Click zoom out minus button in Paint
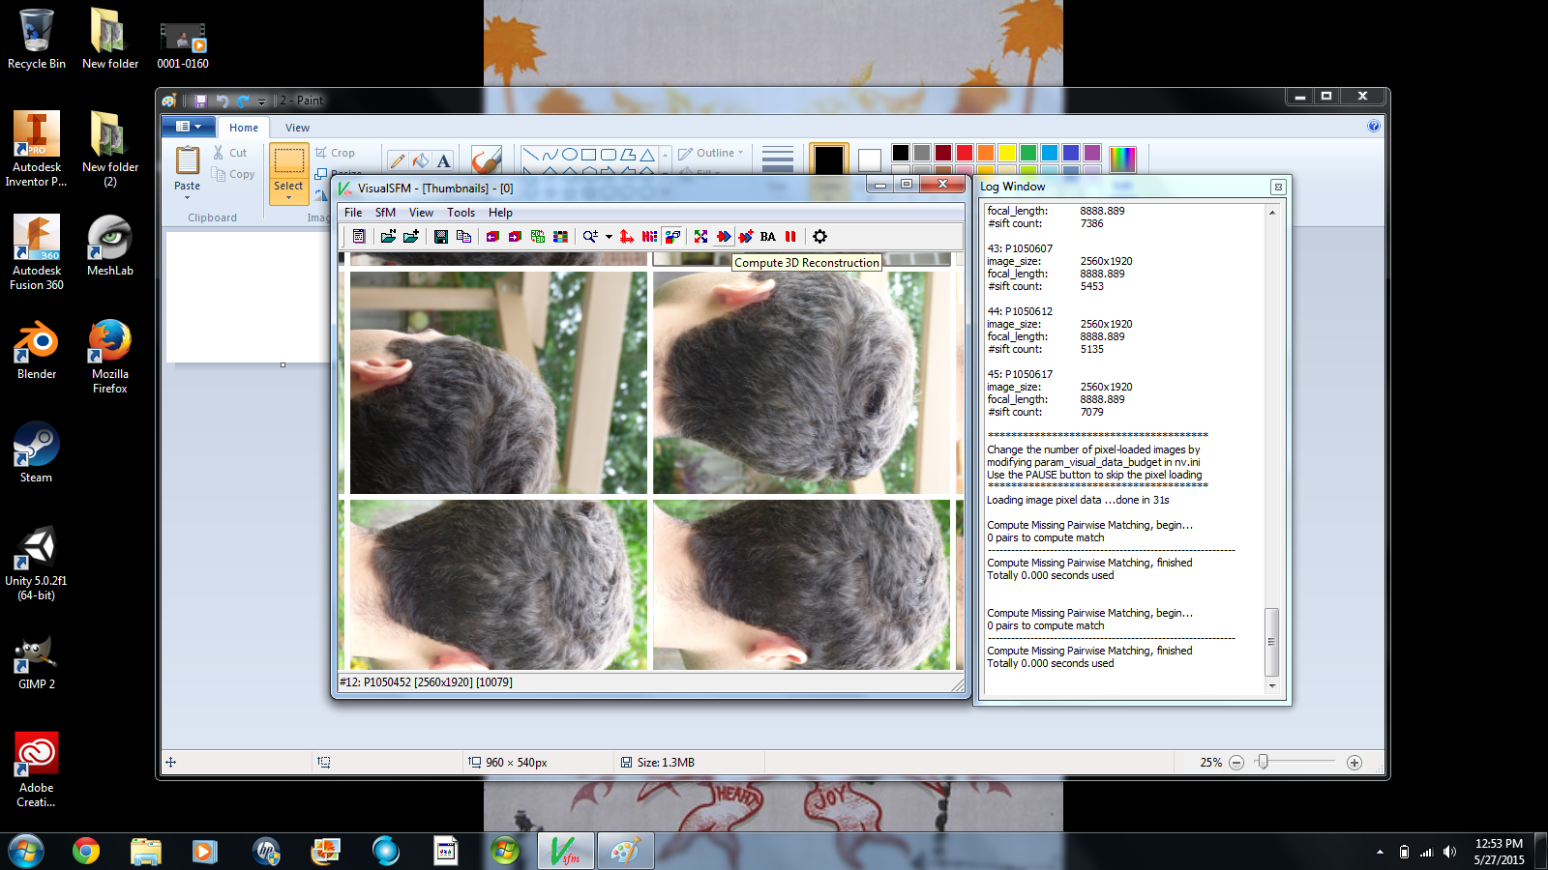Screen dimensions: 1548x870 pyautogui.click(x=1236, y=763)
